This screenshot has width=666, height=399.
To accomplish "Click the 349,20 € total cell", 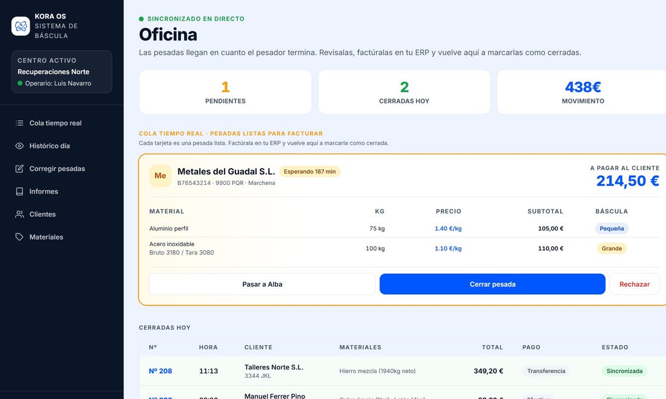I will click(489, 371).
